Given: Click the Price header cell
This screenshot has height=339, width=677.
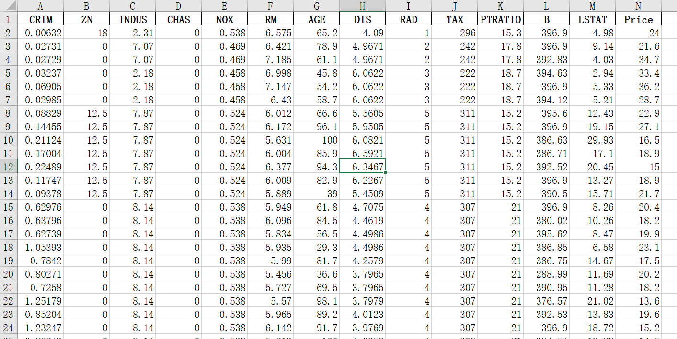Looking at the screenshot, I should [638, 20].
